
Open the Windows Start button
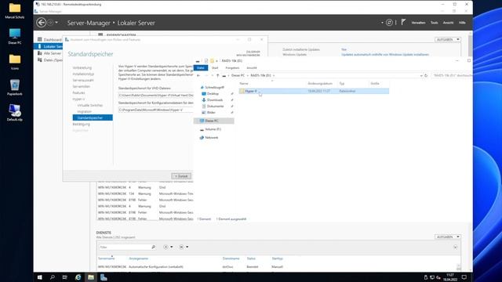40,277
